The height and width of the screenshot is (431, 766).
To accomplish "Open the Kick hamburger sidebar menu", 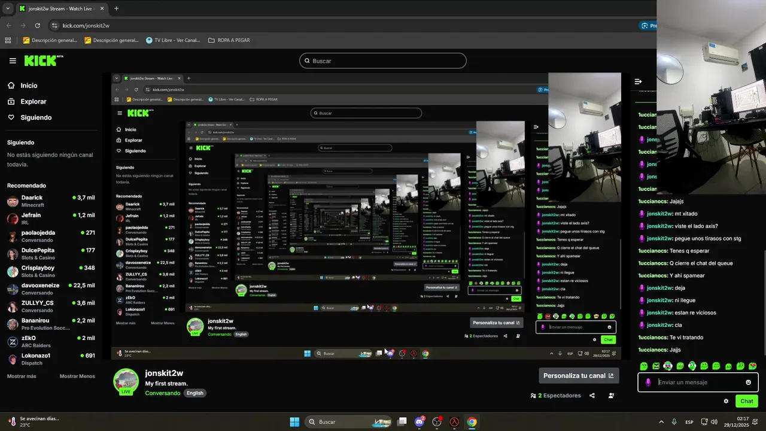I will pos(13,60).
